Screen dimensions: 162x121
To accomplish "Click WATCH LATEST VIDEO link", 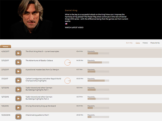I will click(x=74, y=27).
